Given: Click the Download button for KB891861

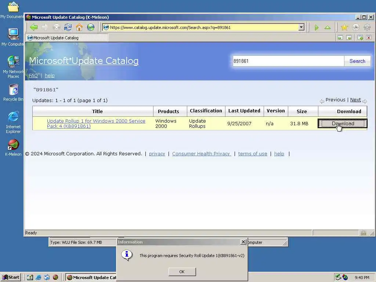Looking at the screenshot, I should 343,123.
